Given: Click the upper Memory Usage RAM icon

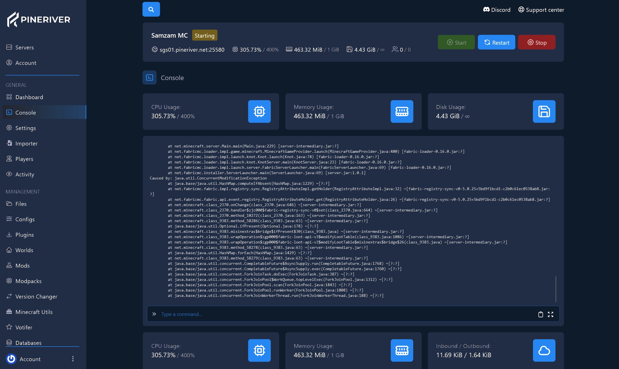Looking at the screenshot, I should coord(402,111).
